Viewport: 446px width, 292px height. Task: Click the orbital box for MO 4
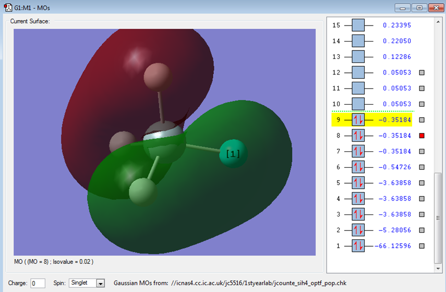click(358, 198)
